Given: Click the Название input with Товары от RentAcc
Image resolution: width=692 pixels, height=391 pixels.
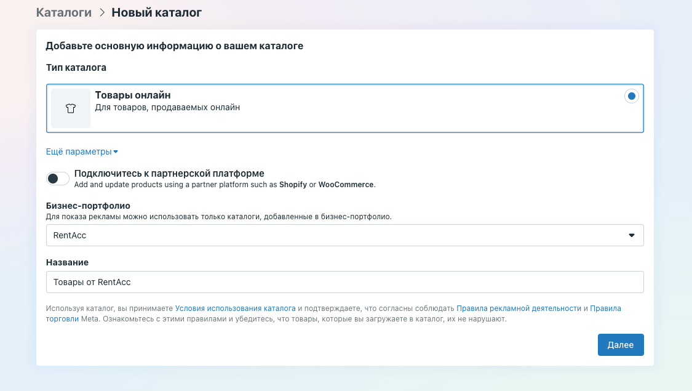Looking at the screenshot, I should click(x=344, y=282).
